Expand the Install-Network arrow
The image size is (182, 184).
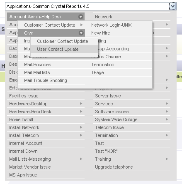tap(81, 127)
